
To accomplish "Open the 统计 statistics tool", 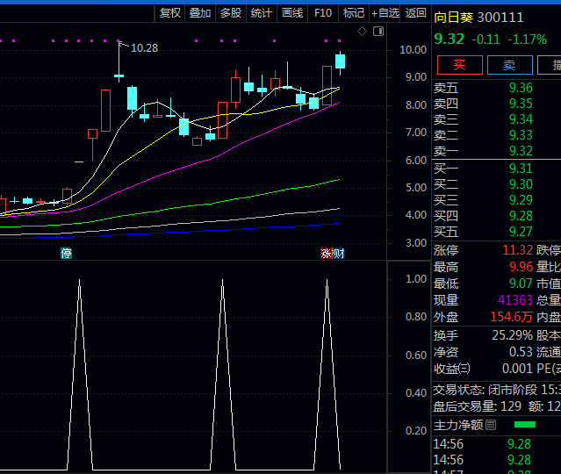I will click(261, 13).
